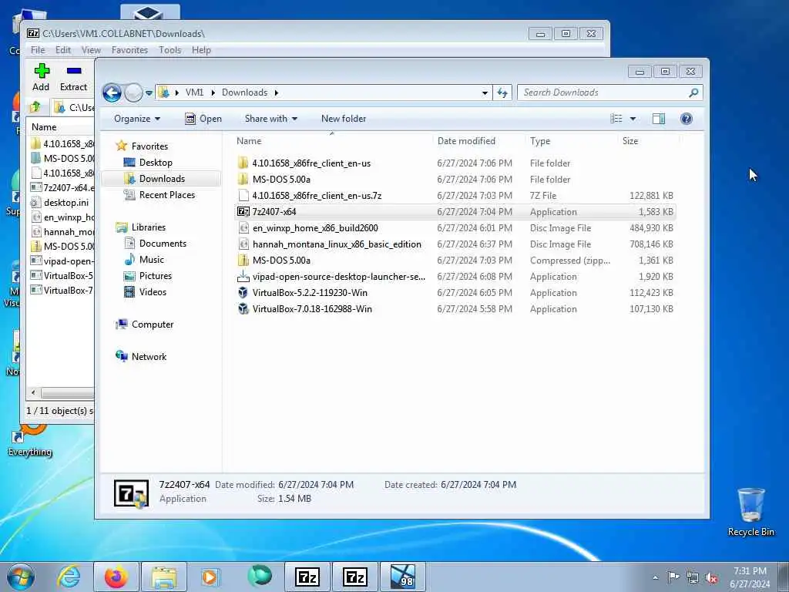789x592 pixels.
Task: Select hannah_montana_linux disc image icon
Action: pyautogui.click(x=243, y=244)
